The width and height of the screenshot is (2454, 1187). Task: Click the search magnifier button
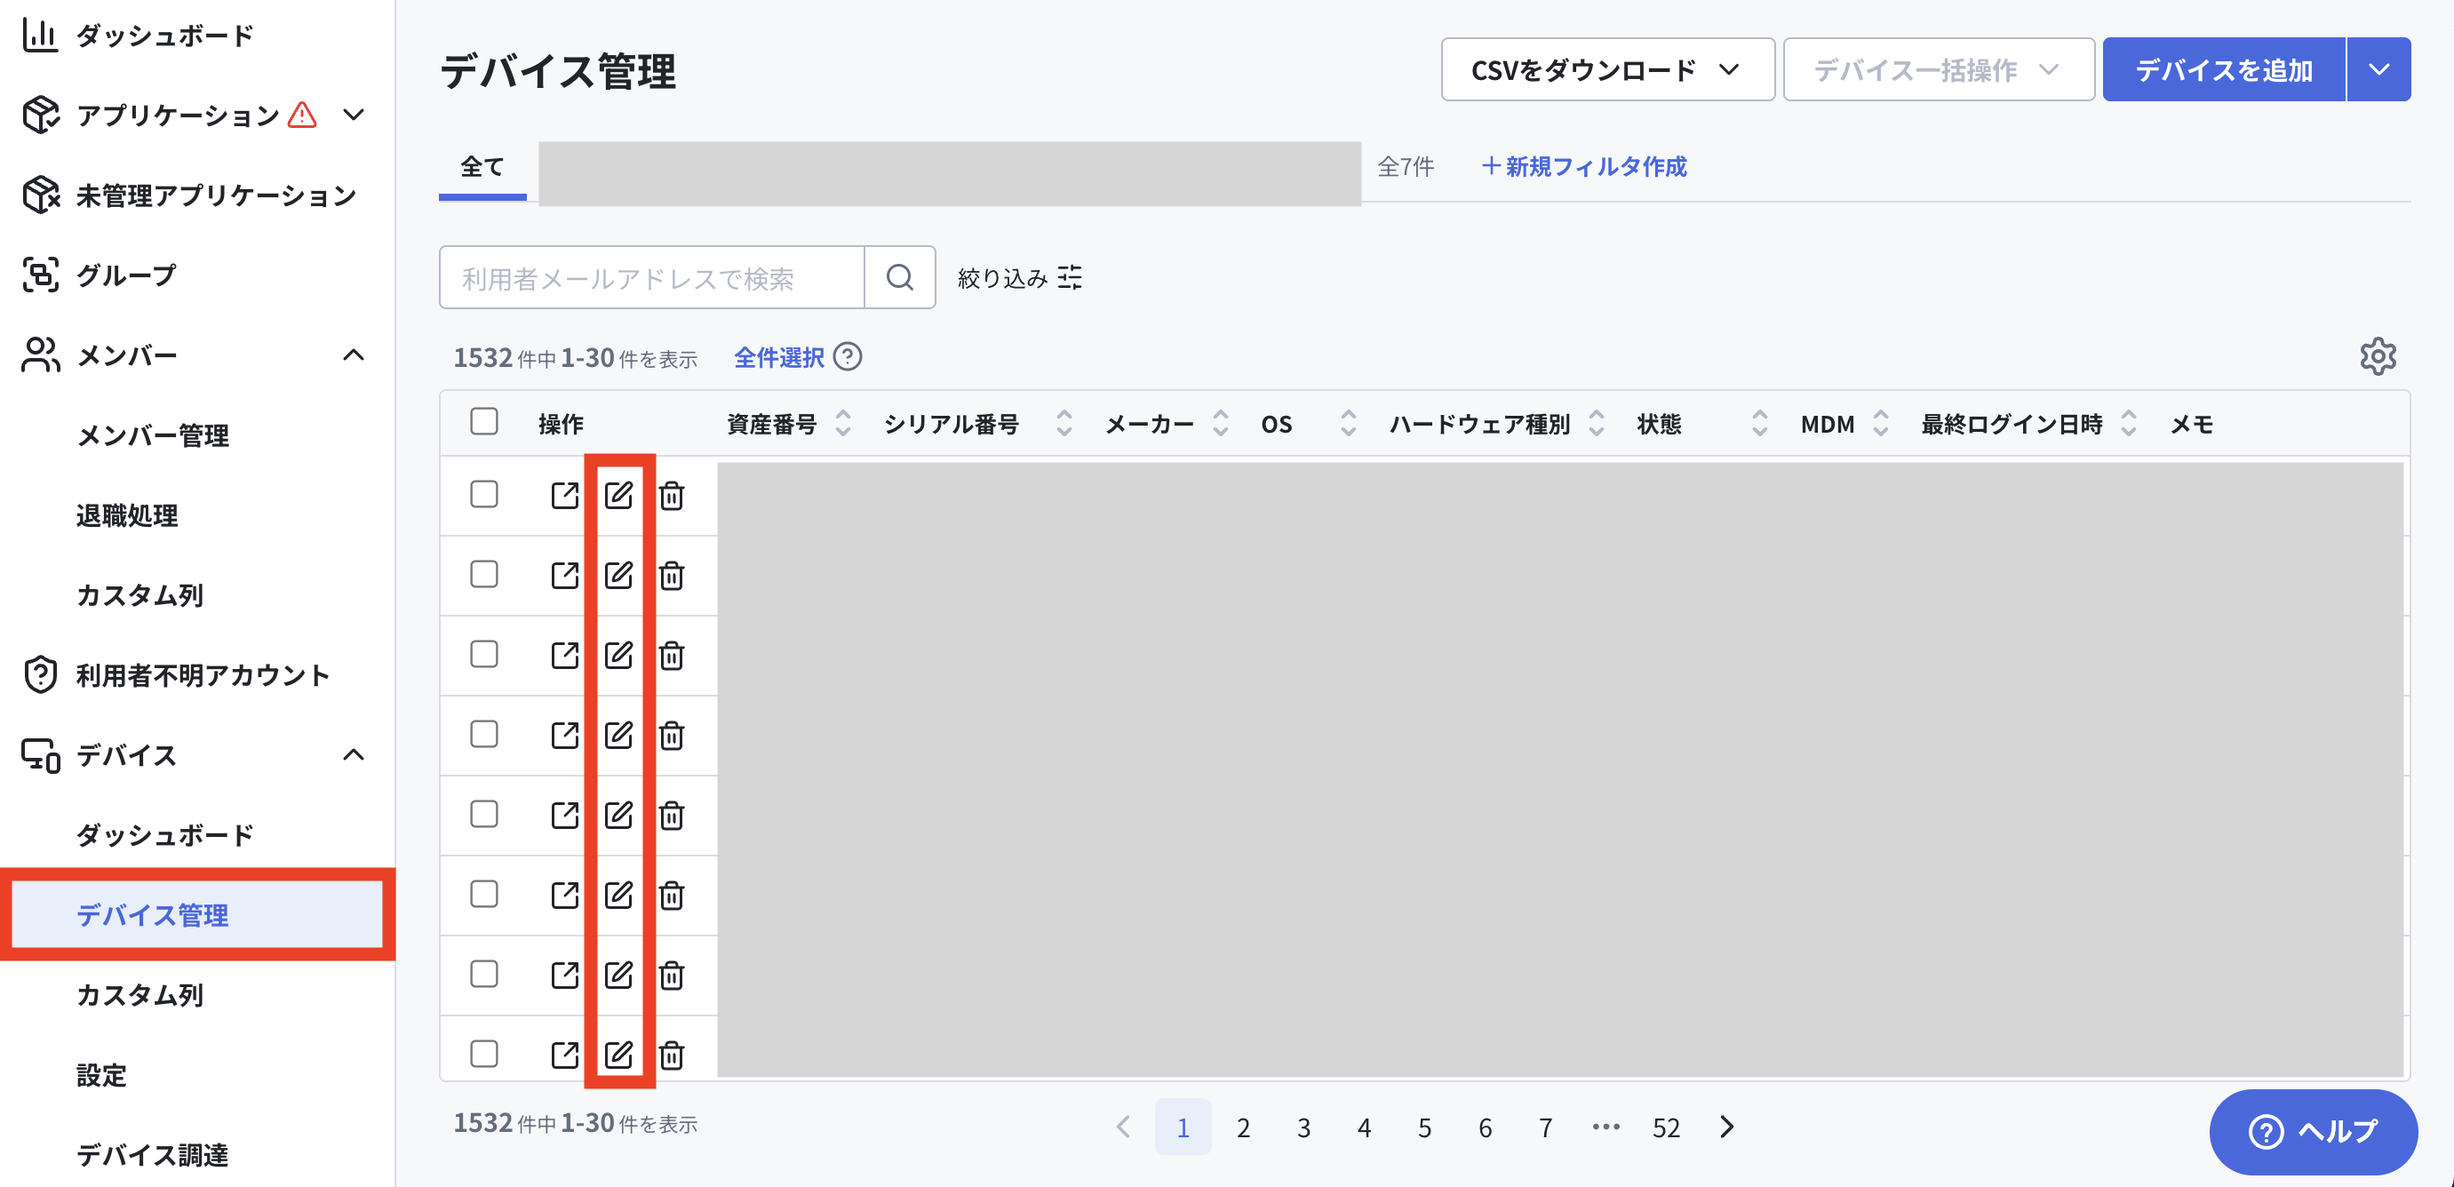click(x=899, y=277)
